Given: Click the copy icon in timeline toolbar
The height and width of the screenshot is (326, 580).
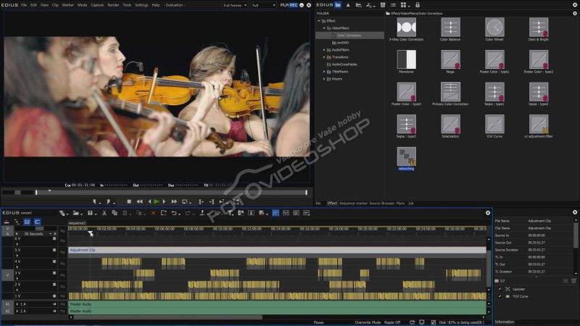Looking at the screenshot, I should click(x=115, y=213).
